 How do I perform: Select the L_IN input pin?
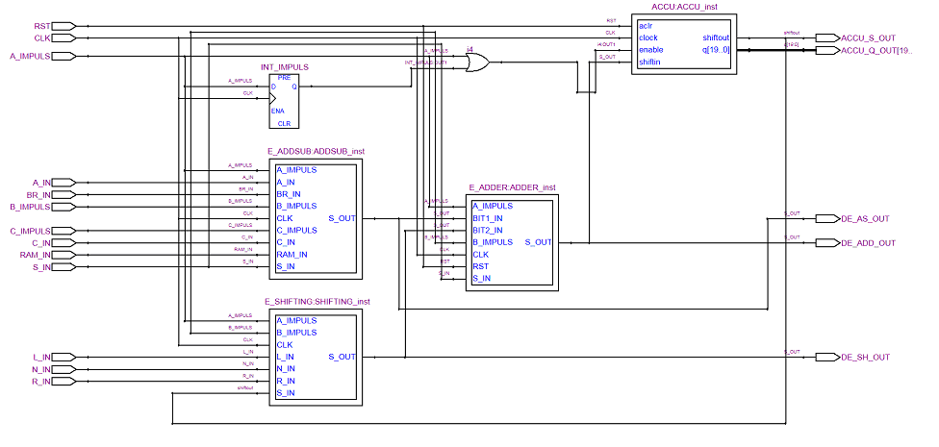pyautogui.click(x=64, y=358)
